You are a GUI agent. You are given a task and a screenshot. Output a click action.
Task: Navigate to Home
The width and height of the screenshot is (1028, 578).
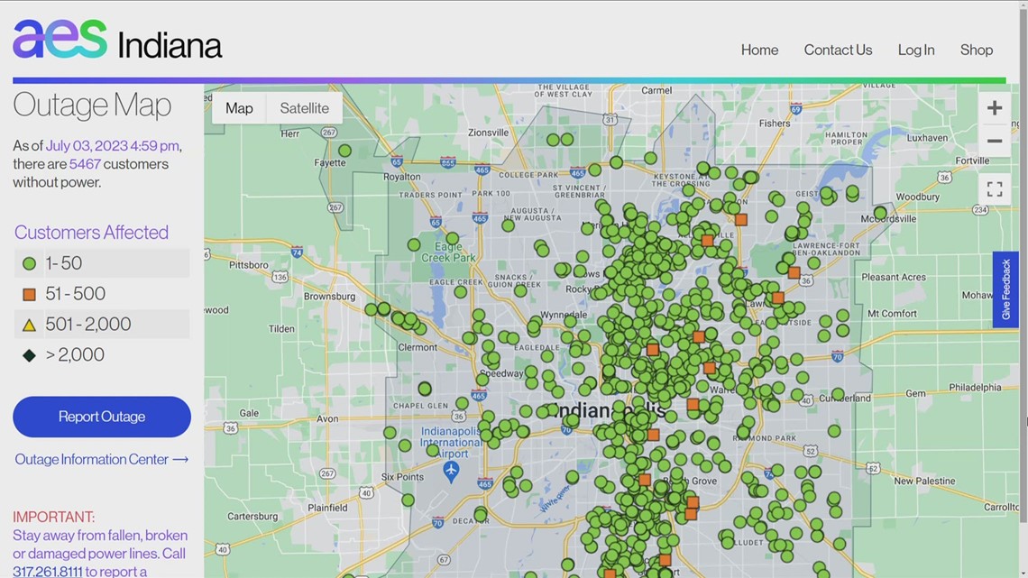pyautogui.click(x=759, y=50)
